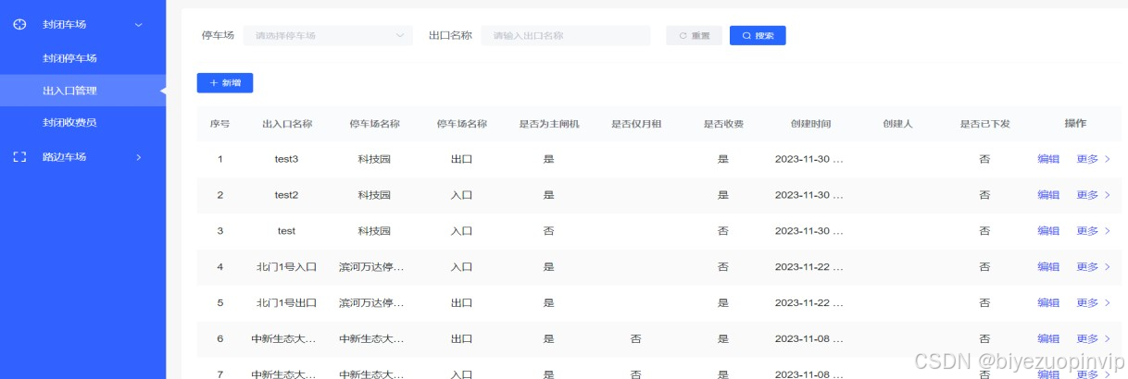Open 封闭收费员 sidebar item
The width and height of the screenshot is (1128, 379).
[69, 123]
